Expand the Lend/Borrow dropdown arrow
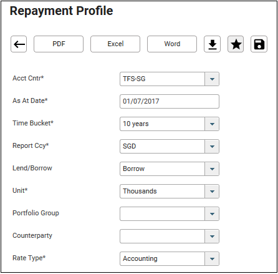The height and width of the screenshot is (274, 278). coord(212,169)
